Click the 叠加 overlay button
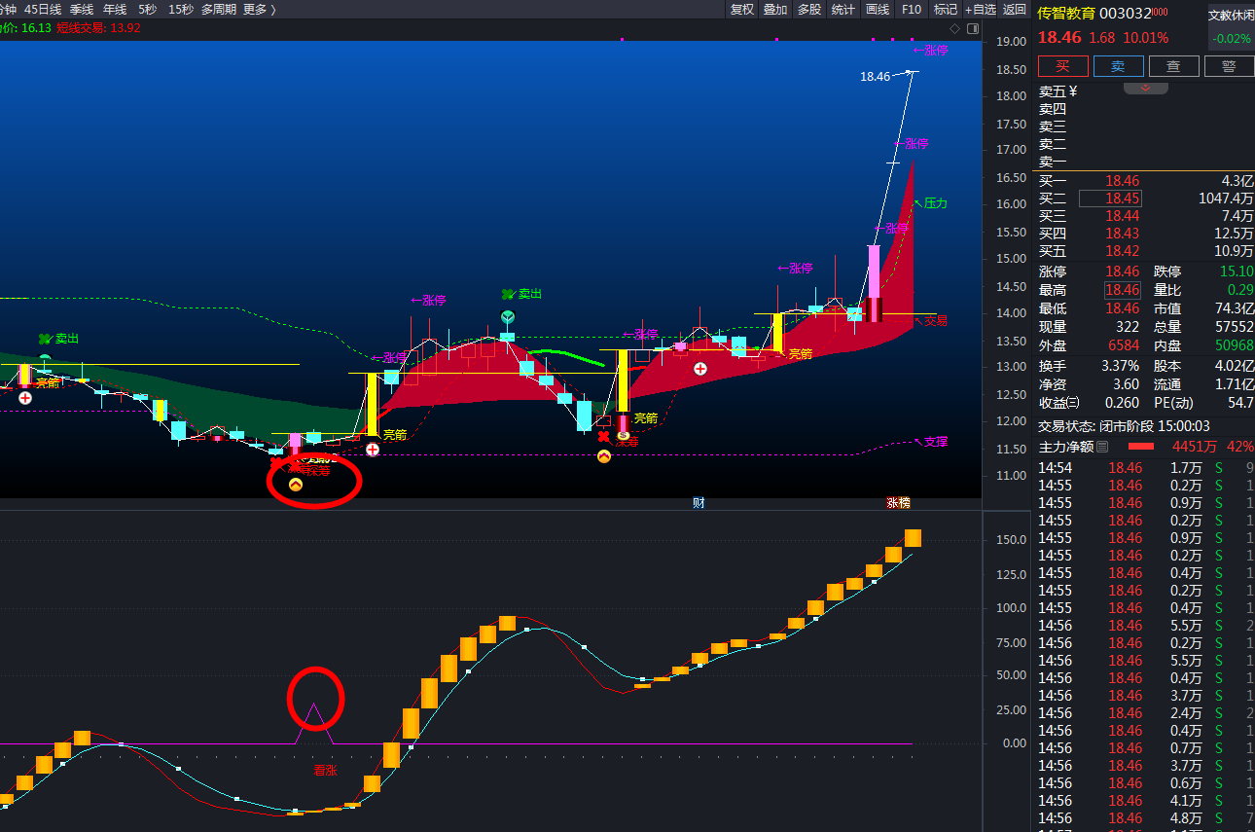Image resolution: width=1255 pixels, height=832 pixels. click(x=775, y=9)
